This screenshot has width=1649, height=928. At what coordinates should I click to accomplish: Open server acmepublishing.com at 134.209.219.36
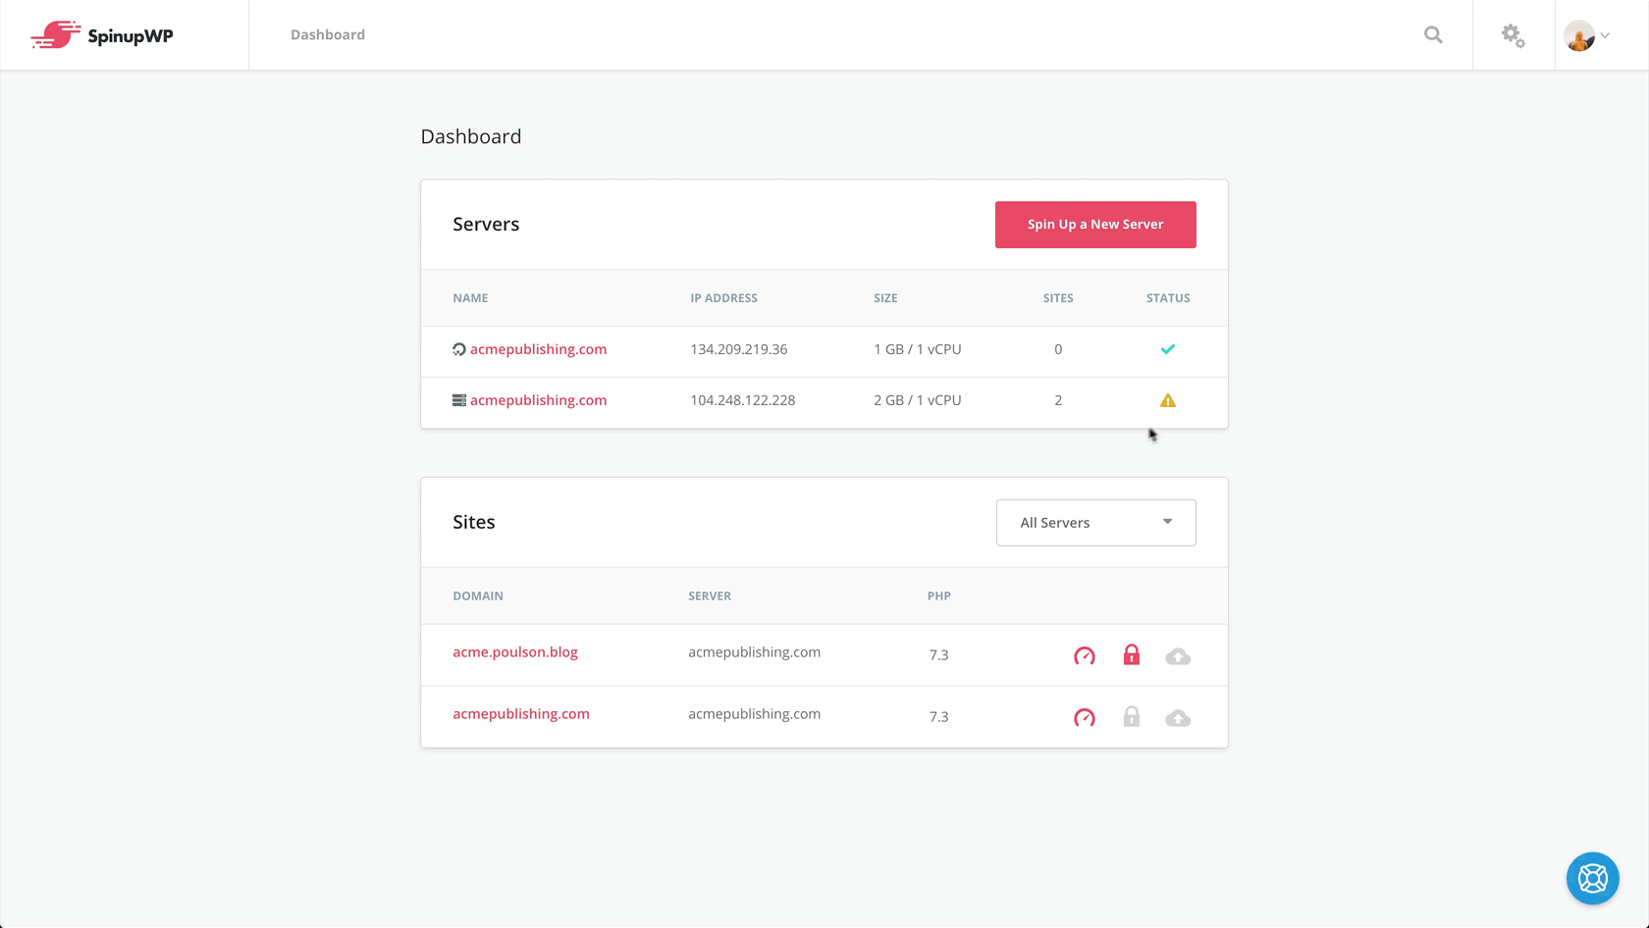point(538,349)
